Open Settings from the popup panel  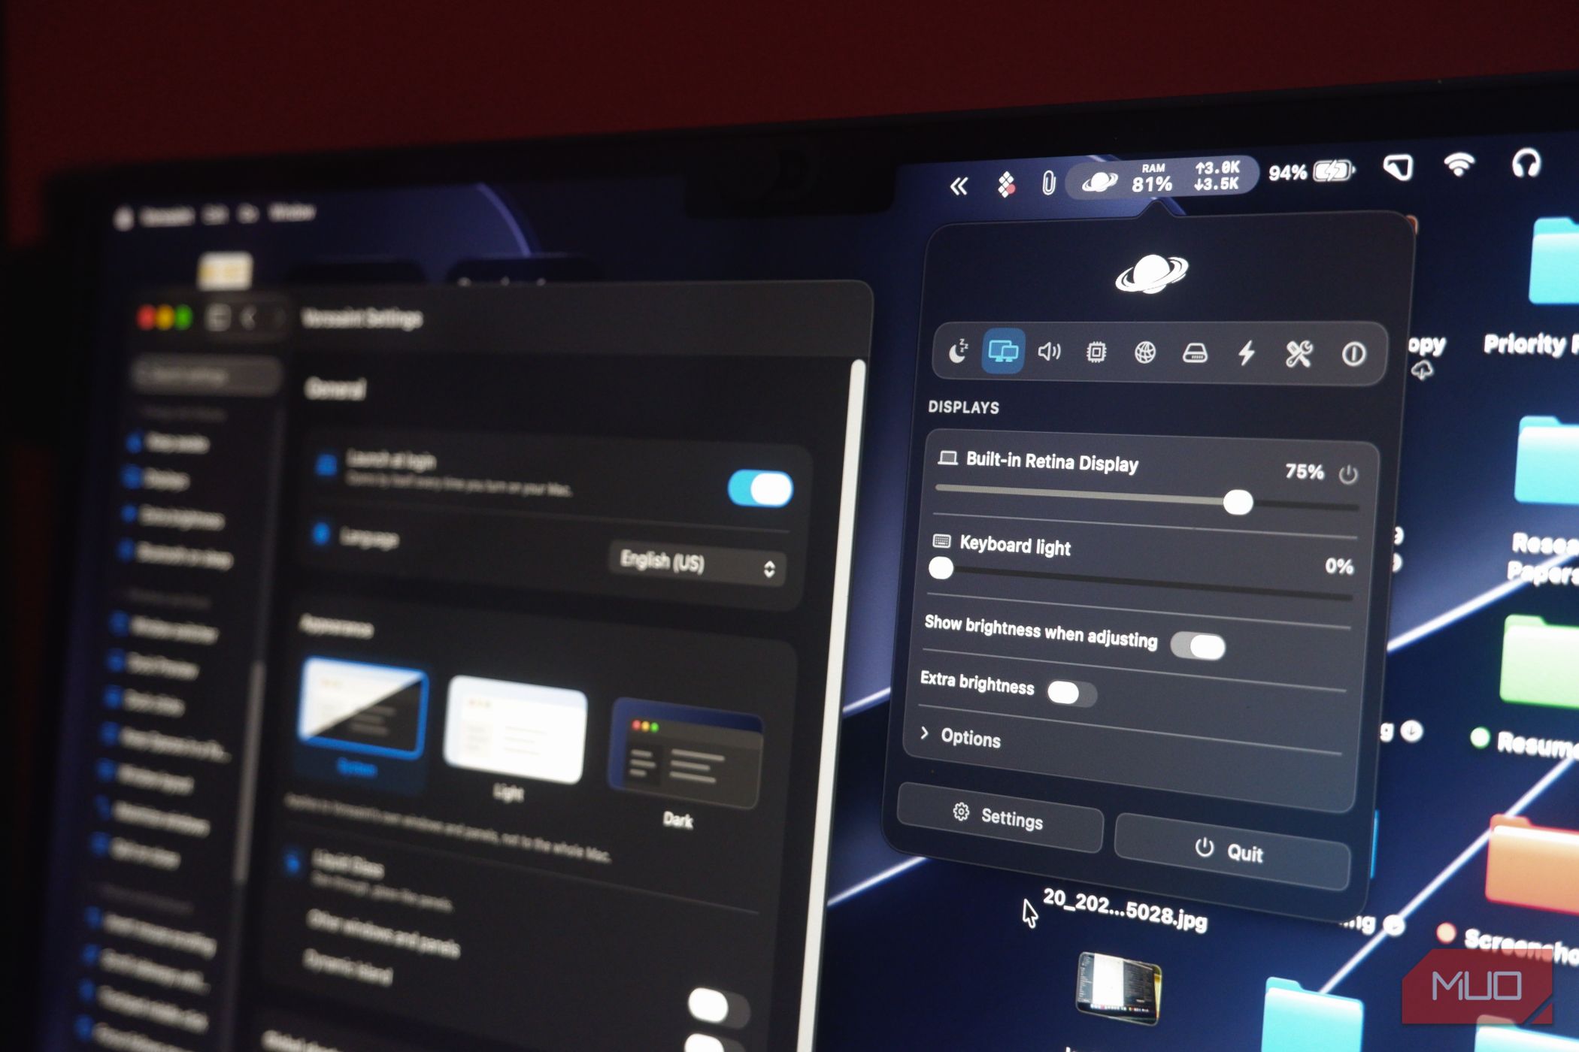click(1000, 817)
